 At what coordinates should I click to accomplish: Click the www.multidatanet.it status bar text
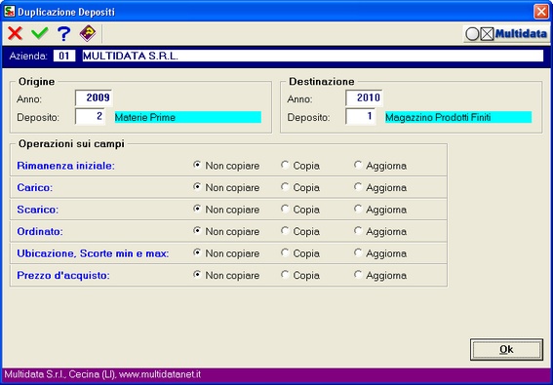(x=160, y=374)
